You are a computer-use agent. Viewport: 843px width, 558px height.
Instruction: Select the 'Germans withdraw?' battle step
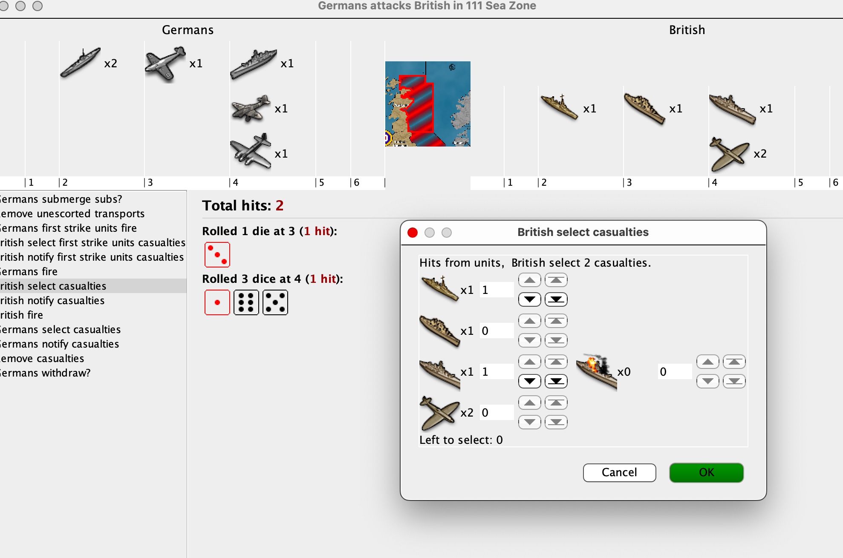(45, 373)
